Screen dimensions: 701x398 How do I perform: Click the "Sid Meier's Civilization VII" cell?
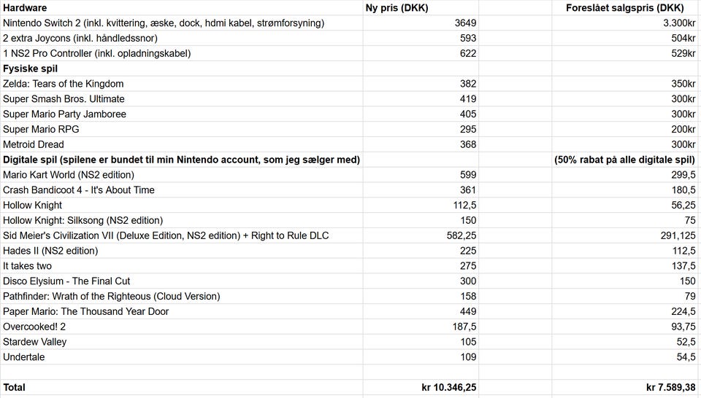point(182,235)
